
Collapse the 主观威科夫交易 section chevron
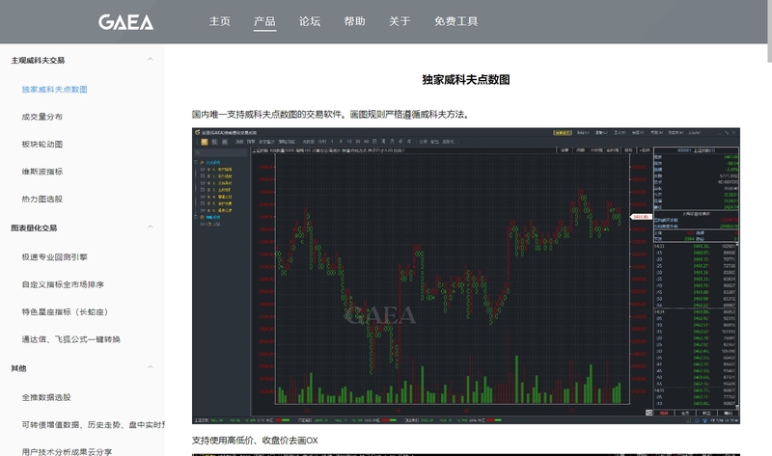click(x=151, y=60)
